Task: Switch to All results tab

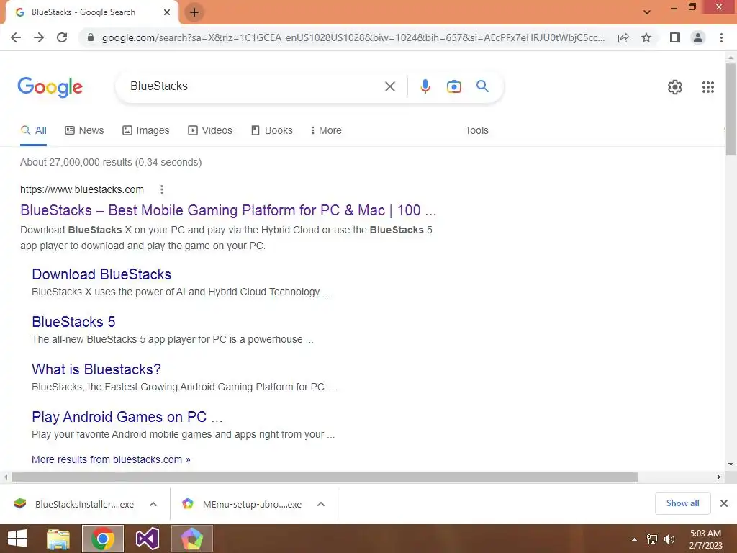Action: coord(33,130)
